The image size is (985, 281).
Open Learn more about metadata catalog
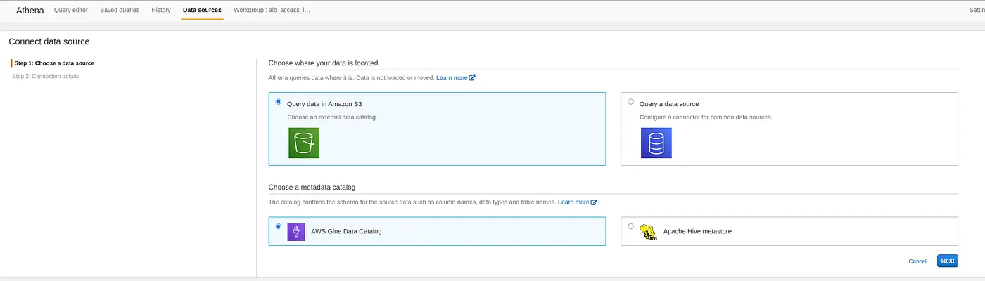coord(573,202)
